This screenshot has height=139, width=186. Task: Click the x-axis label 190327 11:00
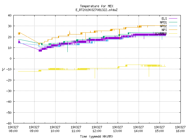tap(76, 129)
